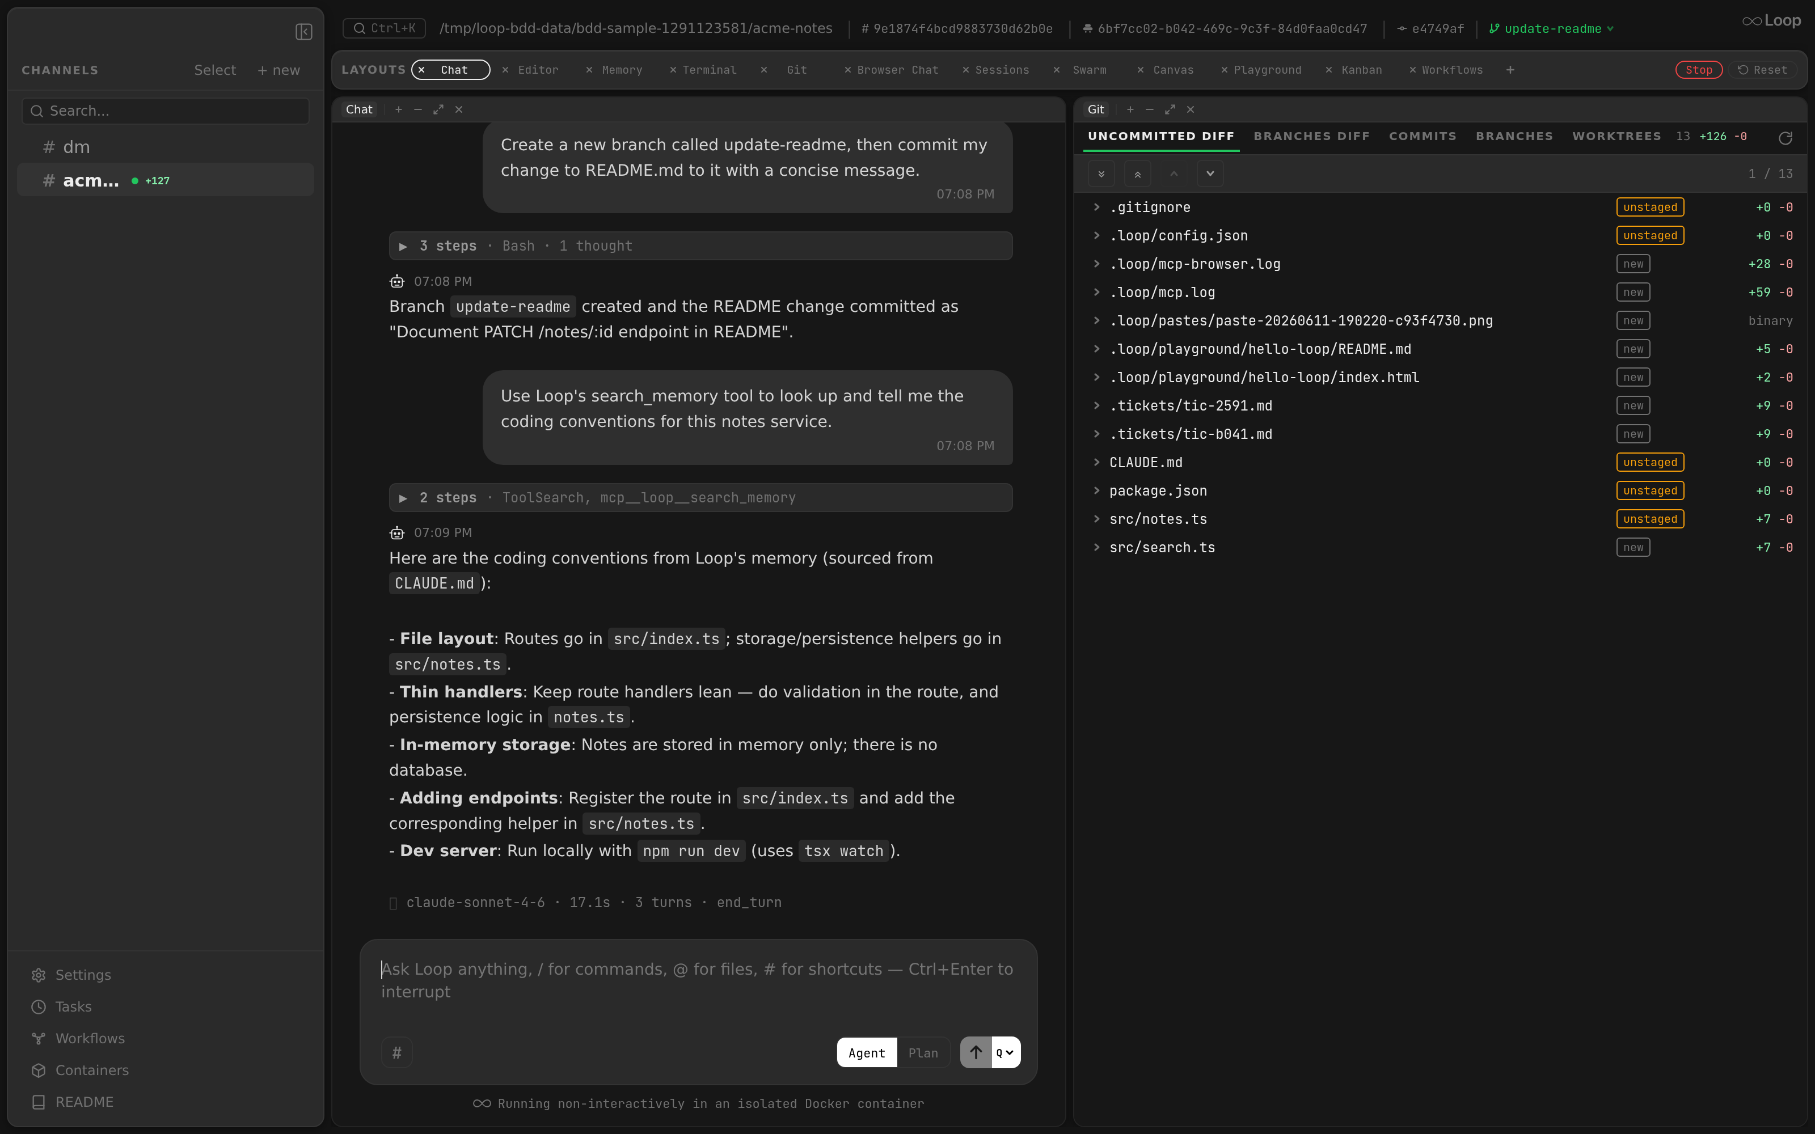Image resolution: width=1815 pixels, height=1134 pixels.
Task: Add a new layout with plus icon
Action: (1510, 70)
